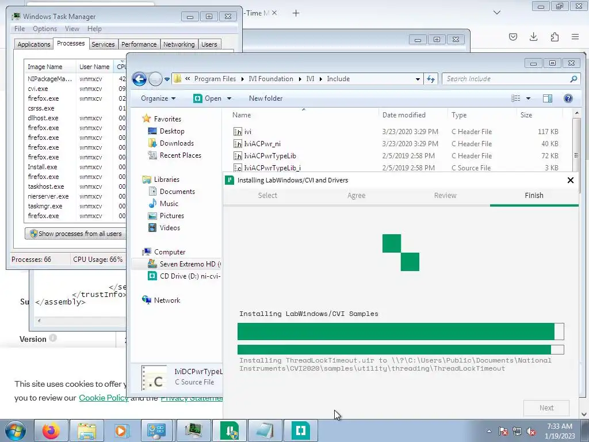Image resolution: width=589 pixels, height=442 pixels.
Task: Open the File menu in Task Manager
Action: [x=20, y=29]
